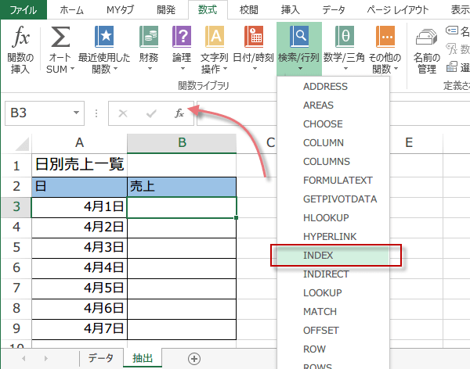Choose HLOOKUP from the function list
470x369 pixels.
[334, 218]
